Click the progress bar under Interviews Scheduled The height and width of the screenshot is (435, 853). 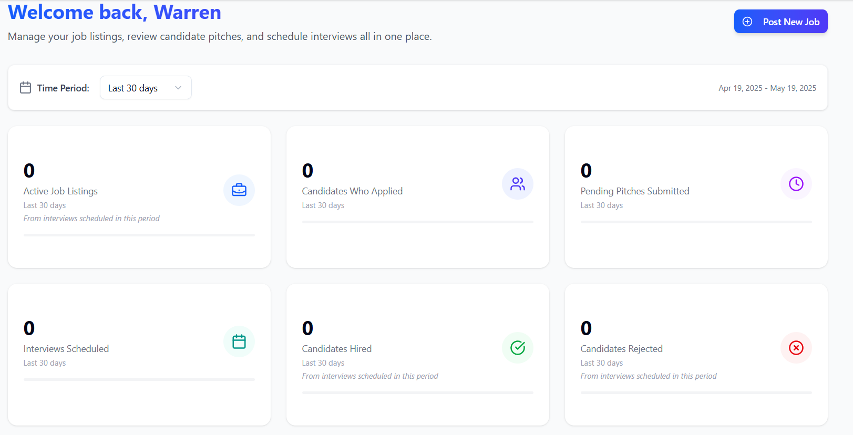[139, 379]
